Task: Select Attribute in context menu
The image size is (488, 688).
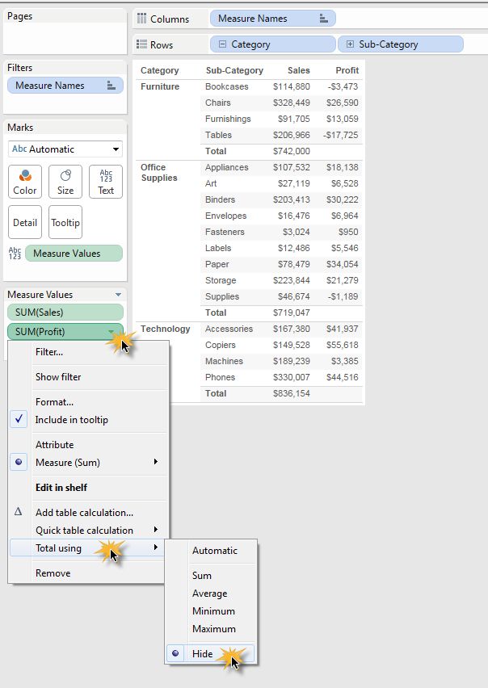Action: pyautogui.click(x=54, y=444)
